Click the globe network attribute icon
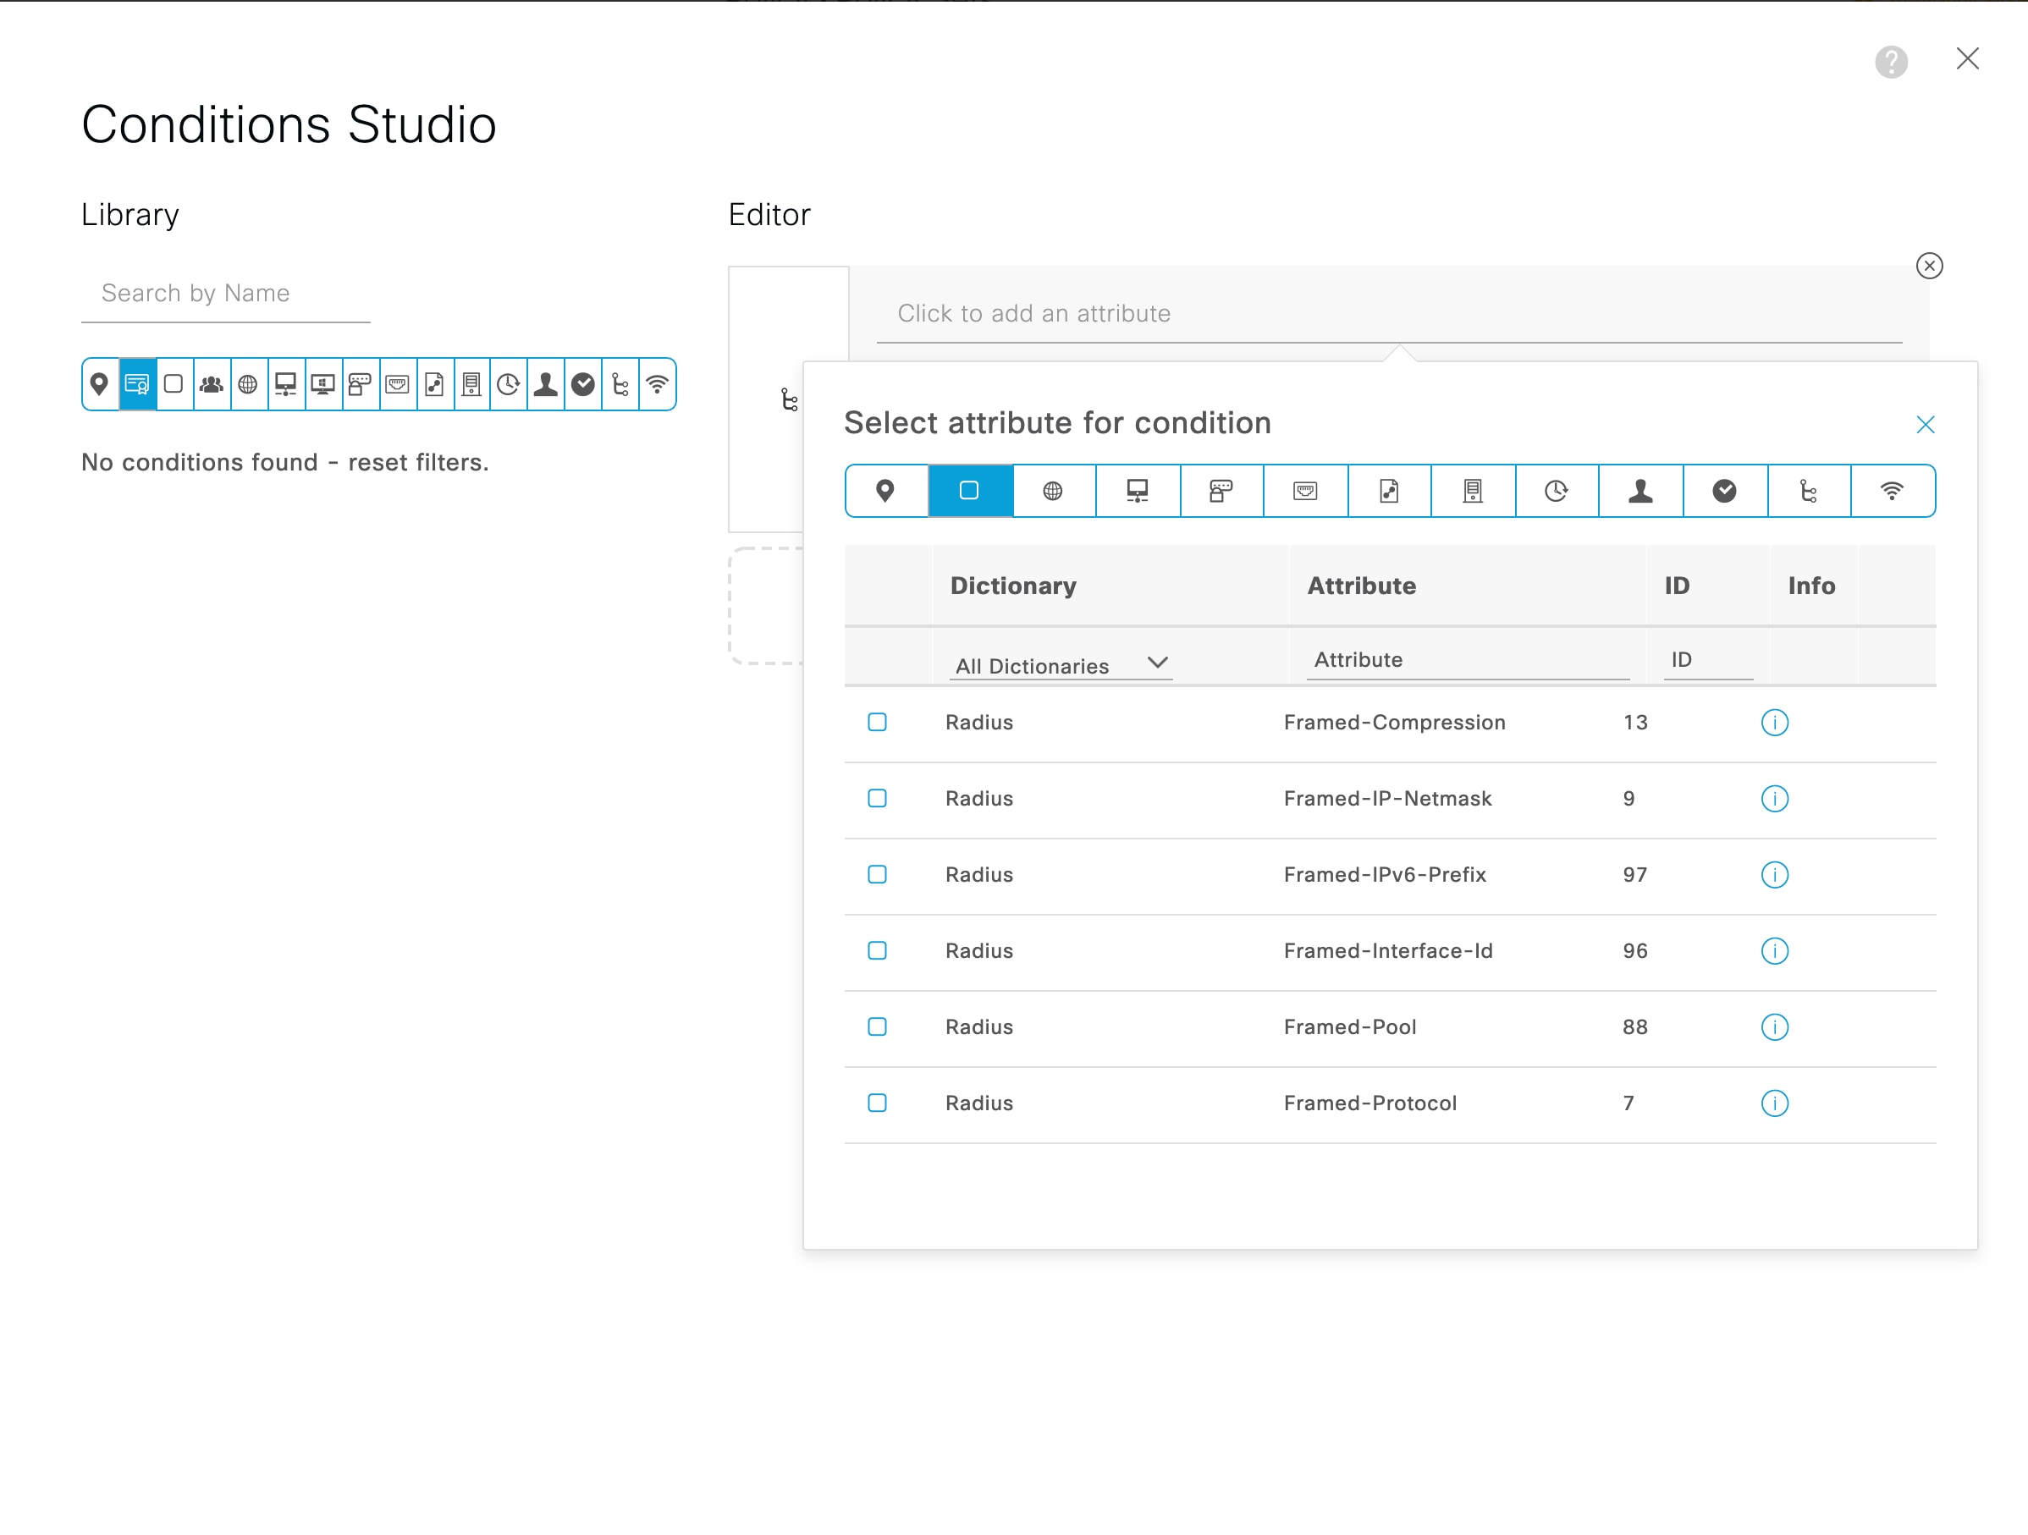This screenshot has width=2028, height=1535. pos(1052,490)
